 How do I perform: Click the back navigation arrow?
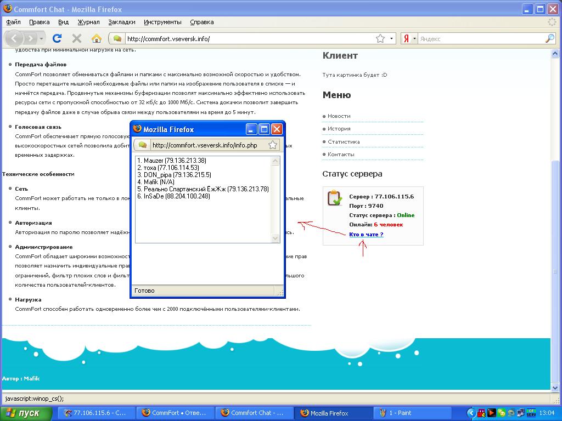pyautogui.click(x=14, y=38)
